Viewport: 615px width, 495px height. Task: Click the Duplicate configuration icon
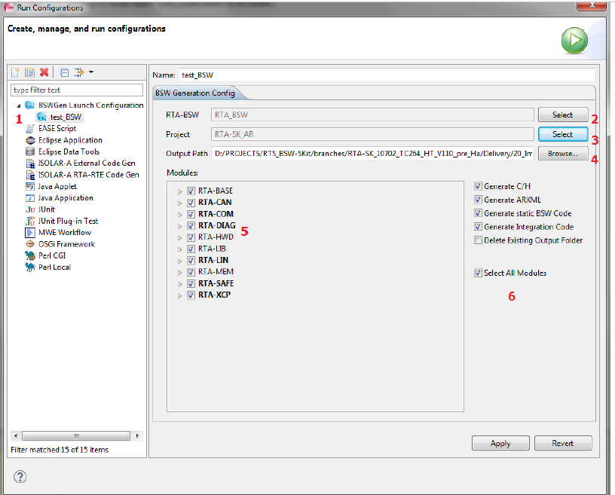click(30, 72)
